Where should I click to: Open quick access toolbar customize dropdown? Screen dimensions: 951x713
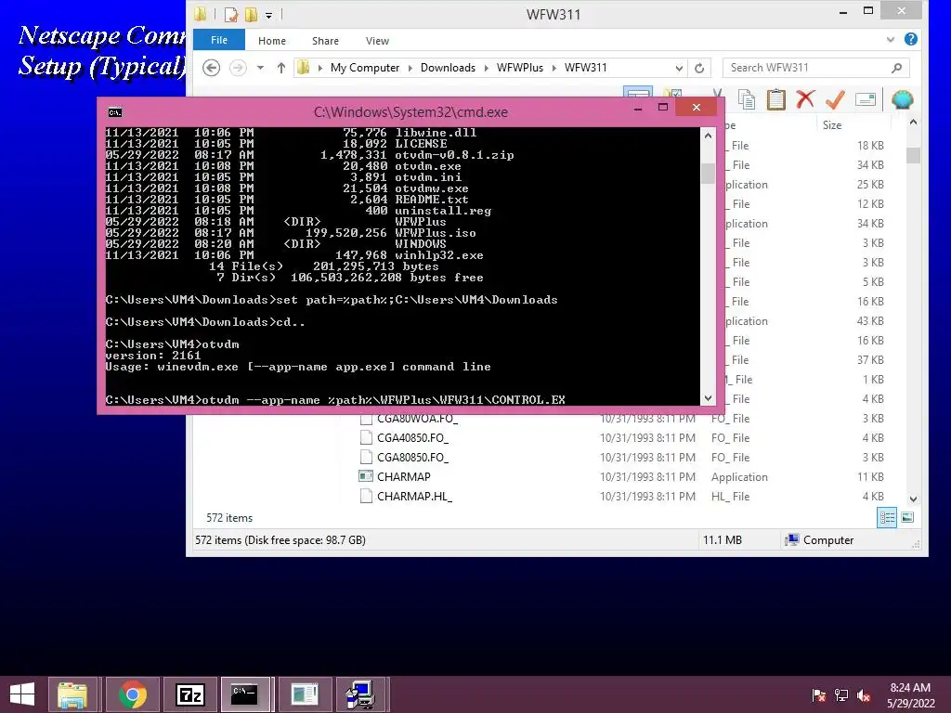pyautogui.click(x=268, y=15)
